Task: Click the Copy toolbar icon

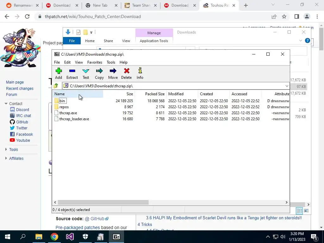Action: (x=99, y=73)
